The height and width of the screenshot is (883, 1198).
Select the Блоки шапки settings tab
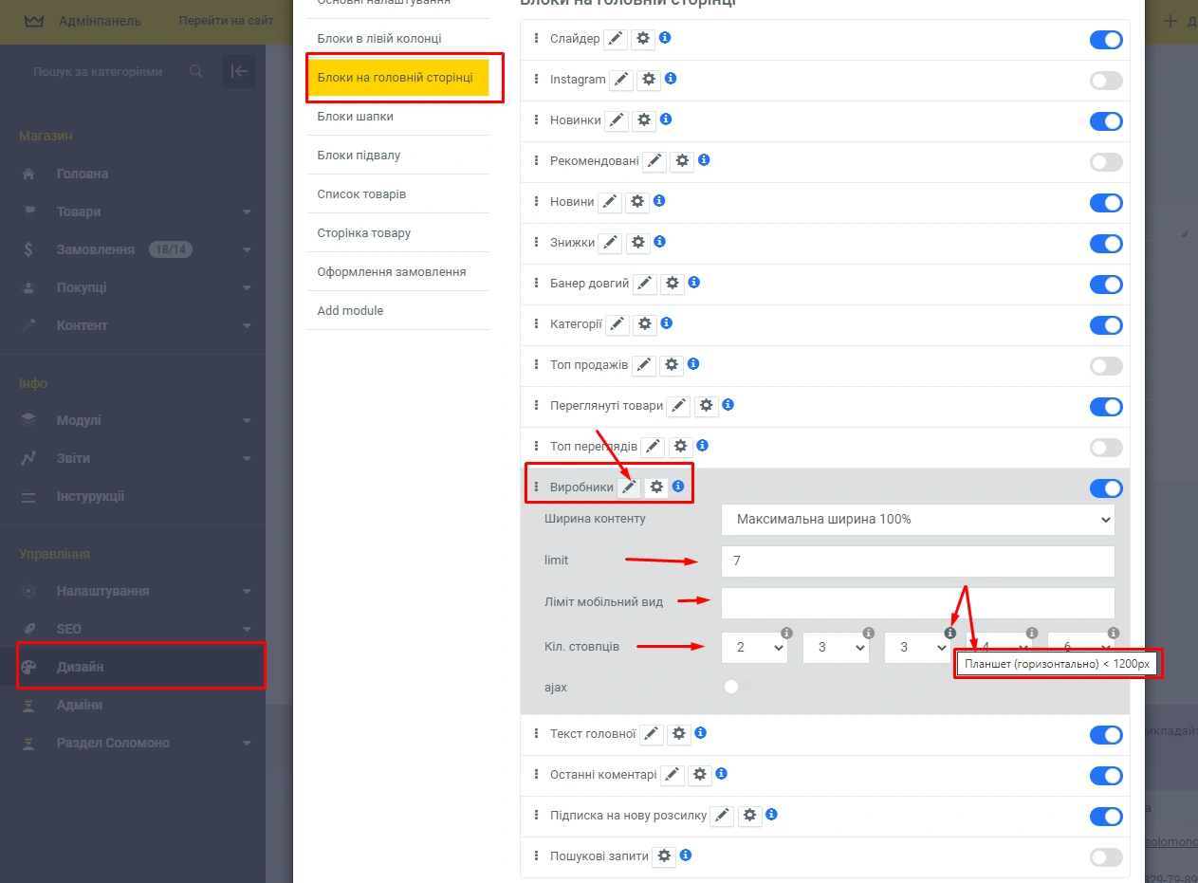click(356, 116)
